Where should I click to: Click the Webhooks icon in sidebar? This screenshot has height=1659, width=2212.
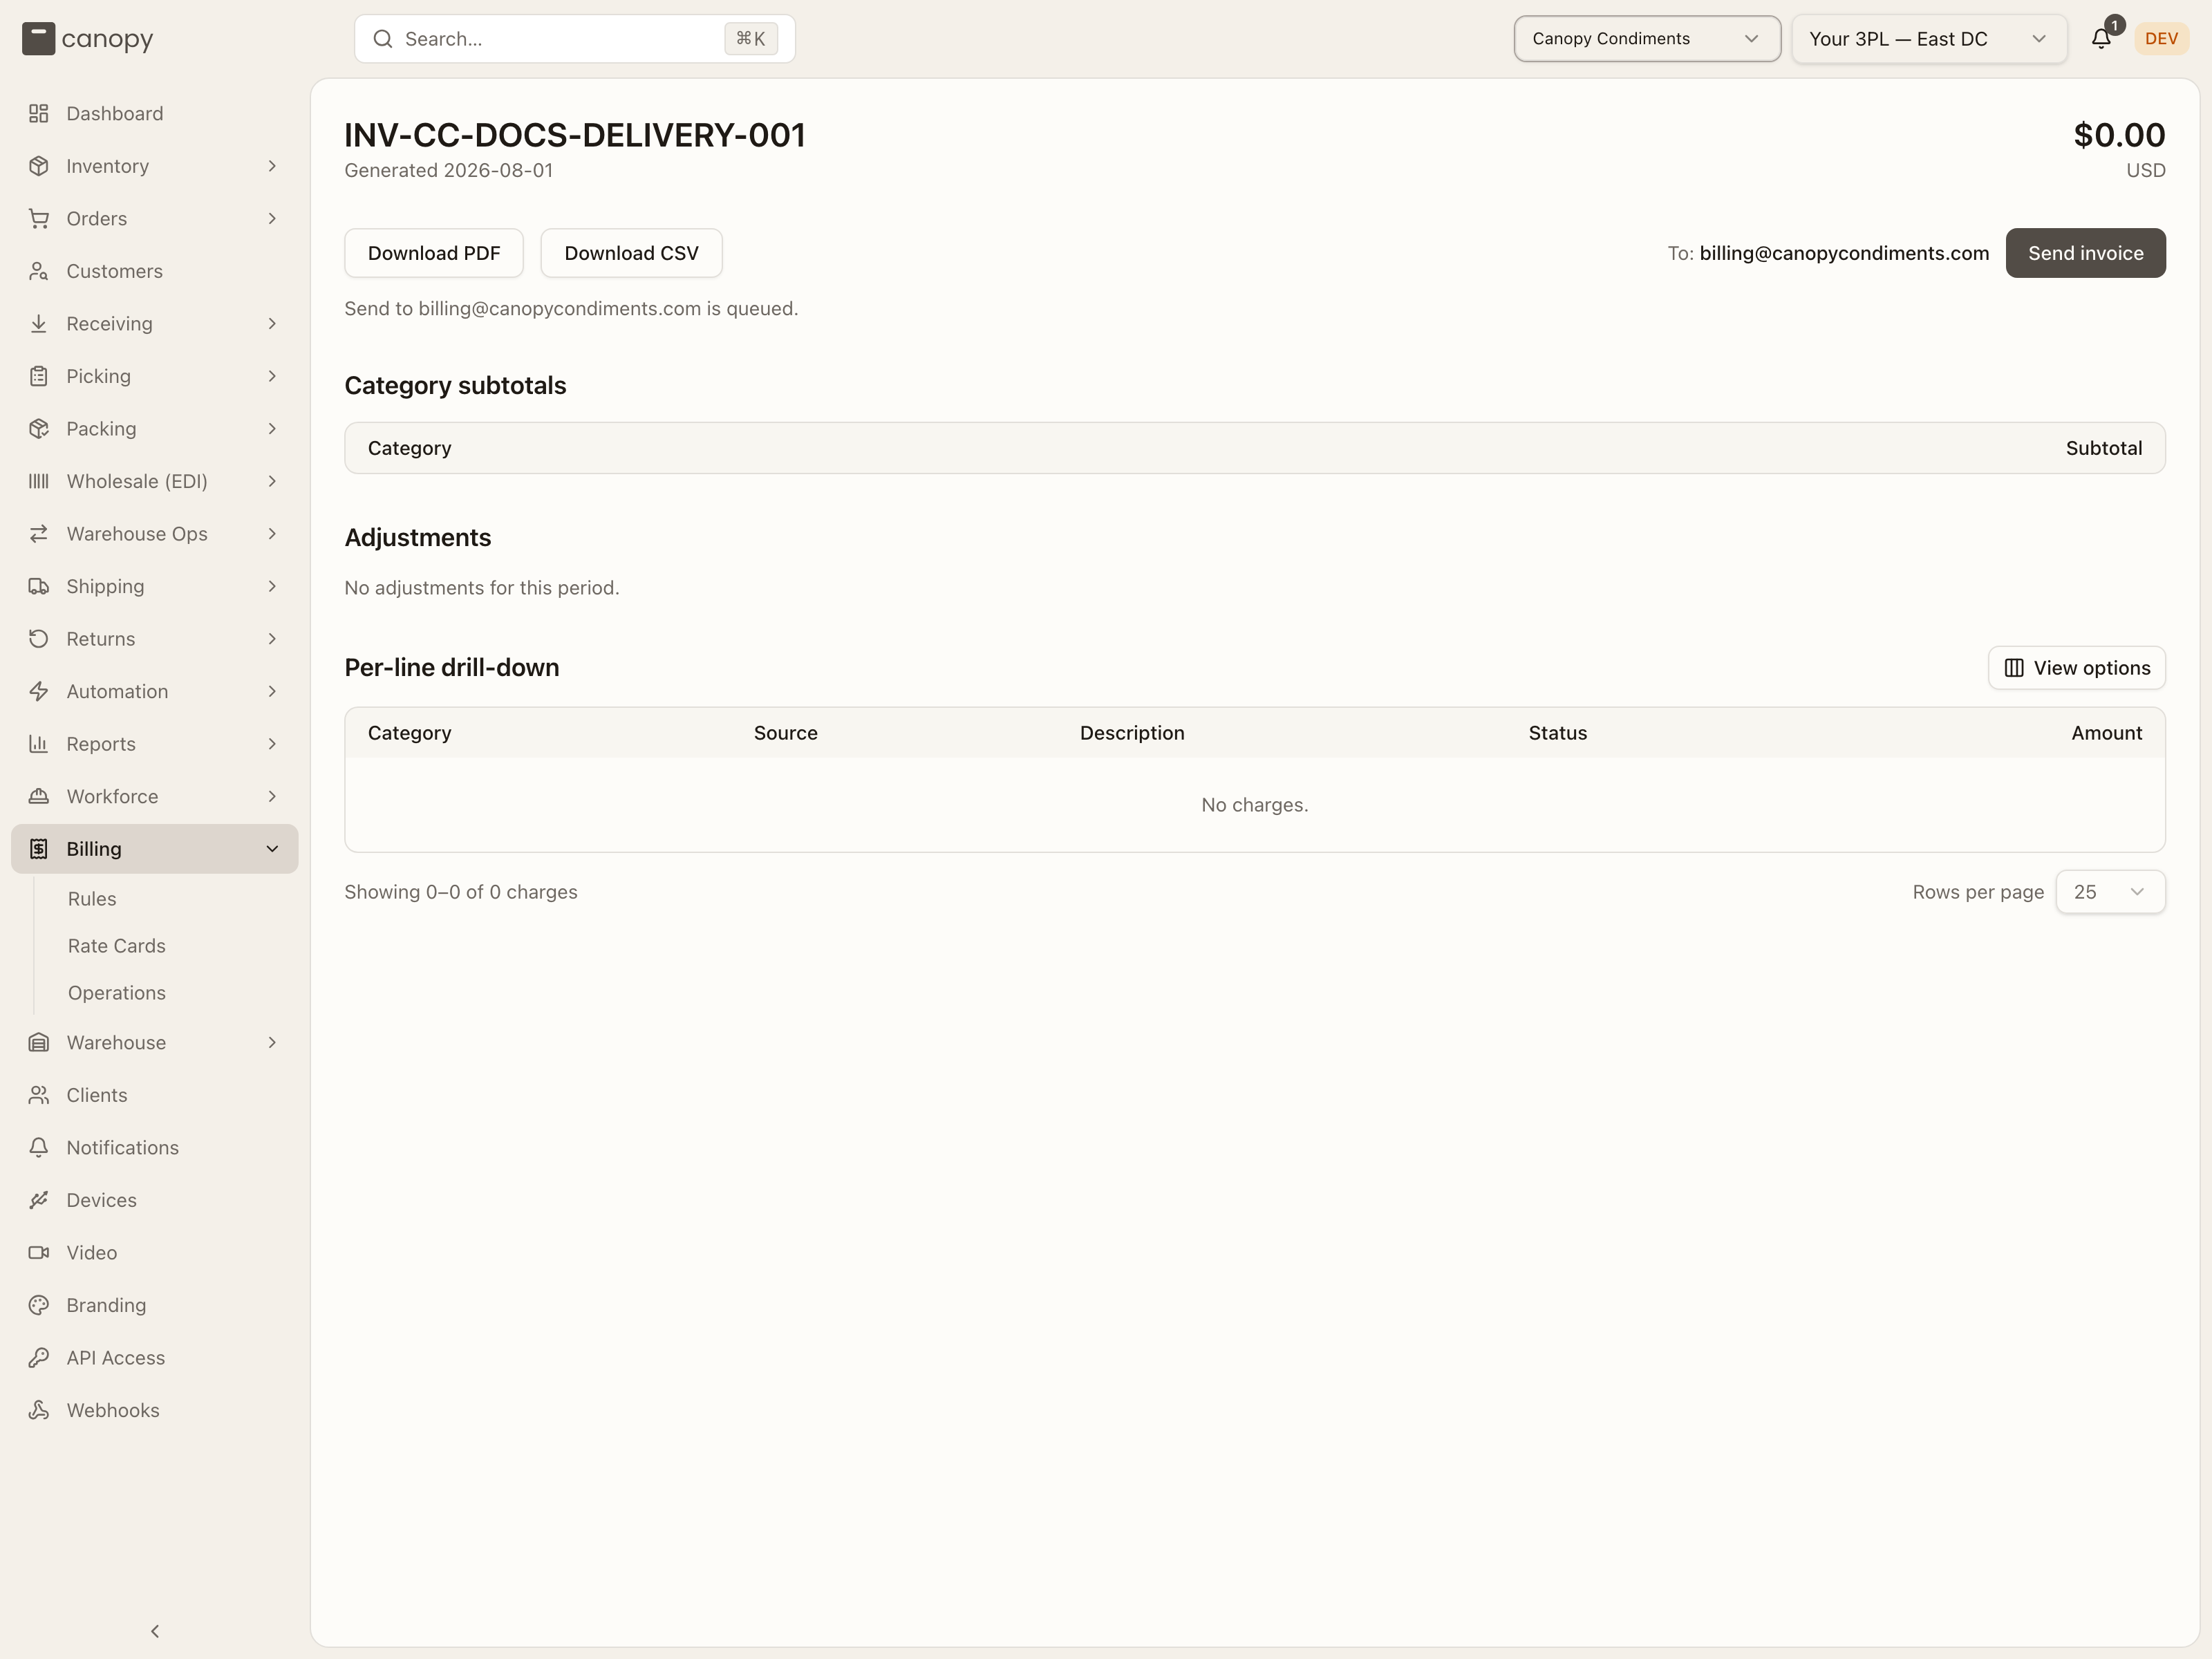coord(39,1410)
